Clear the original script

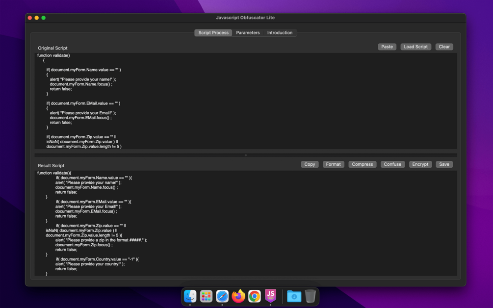click(444, 47)
